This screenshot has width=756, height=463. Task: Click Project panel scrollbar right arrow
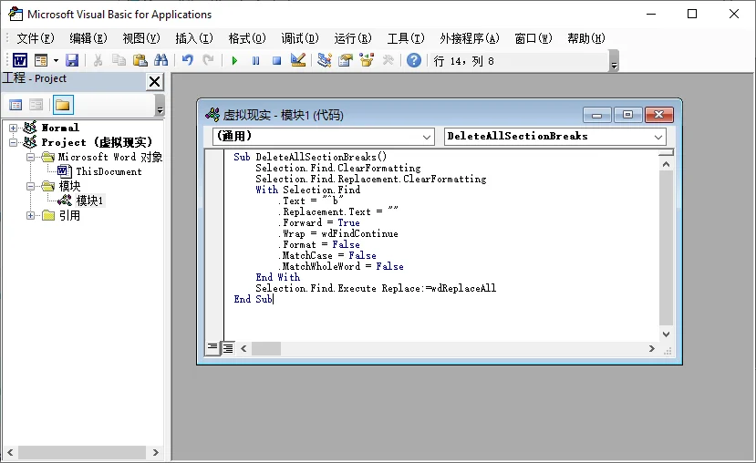click(155, 452)
